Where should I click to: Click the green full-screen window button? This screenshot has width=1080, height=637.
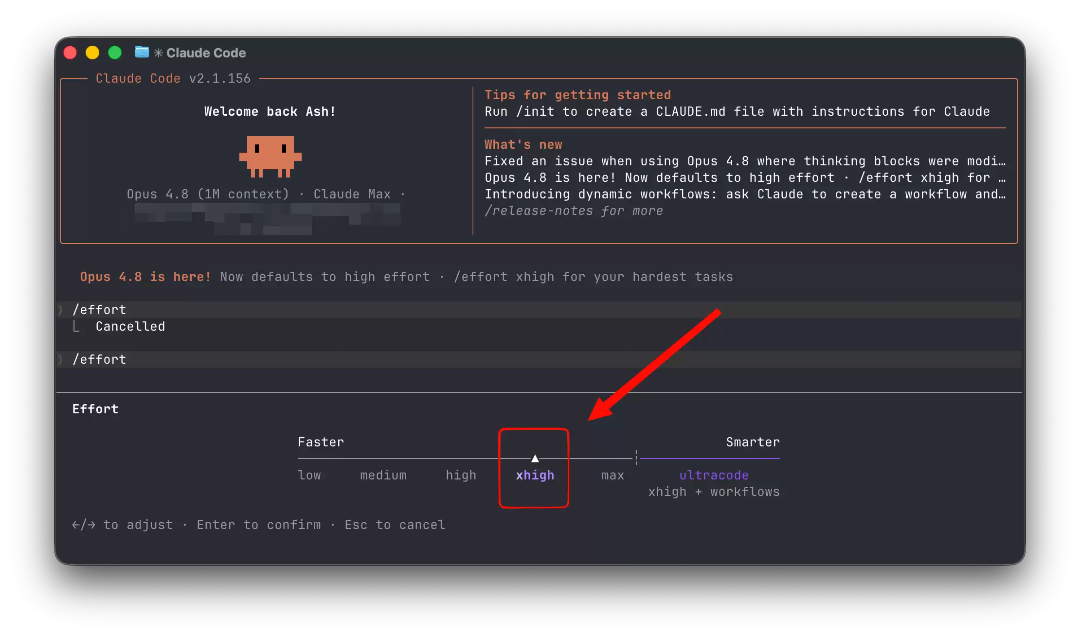click(115, 53)
